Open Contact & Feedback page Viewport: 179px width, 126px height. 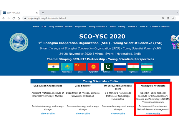click(160, 26)
